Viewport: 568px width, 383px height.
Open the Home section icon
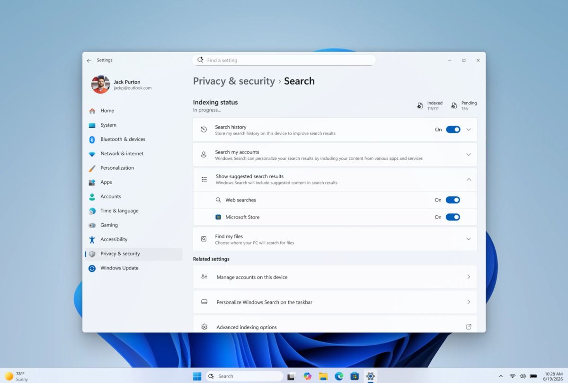(x=92, y=111)
